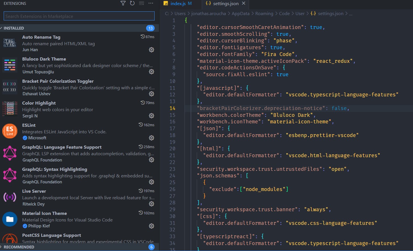
Task: Refresh the extensions list
Action: pyautogui.click(x=132, y=3)
